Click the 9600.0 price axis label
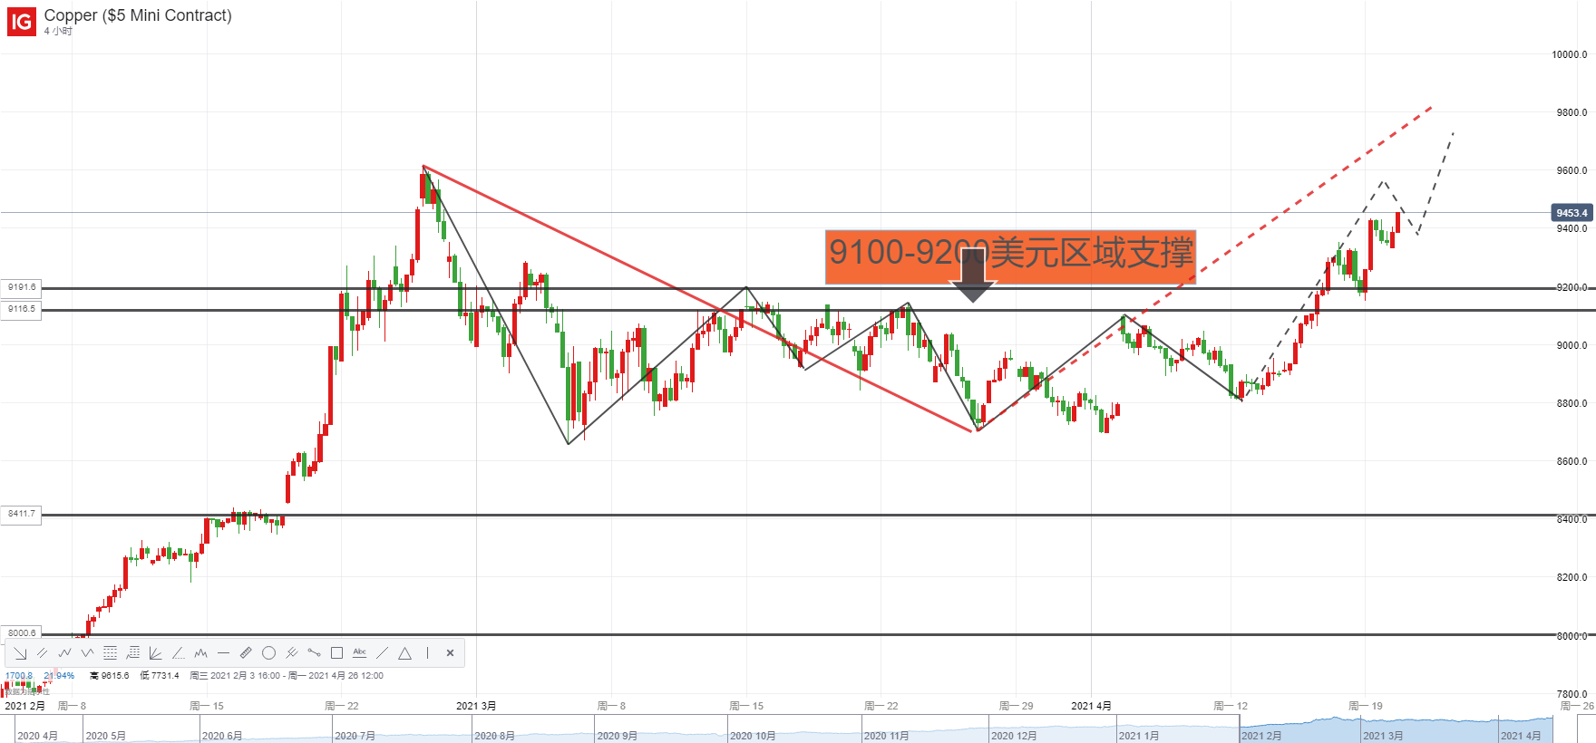Image resolution: width=1596 pixels, height=743 pixels. pos(1572,170)
